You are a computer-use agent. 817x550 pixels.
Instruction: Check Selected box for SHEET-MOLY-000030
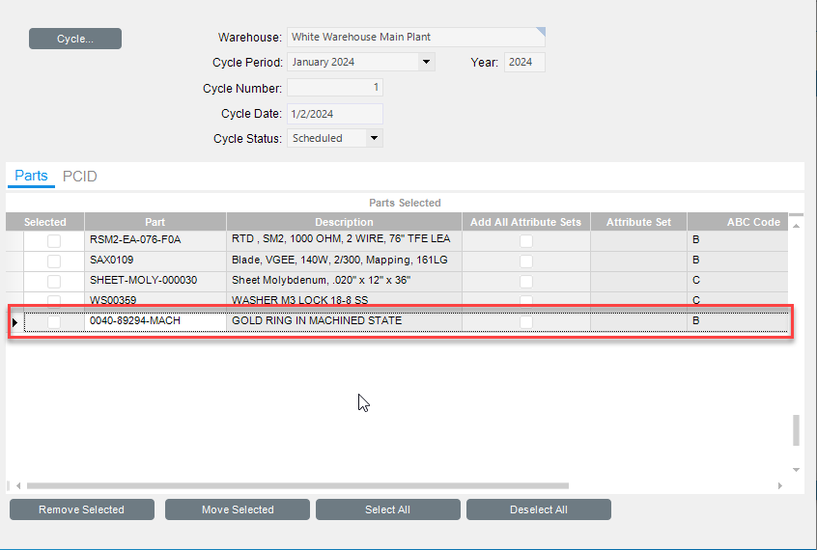[x=54, y=281]
